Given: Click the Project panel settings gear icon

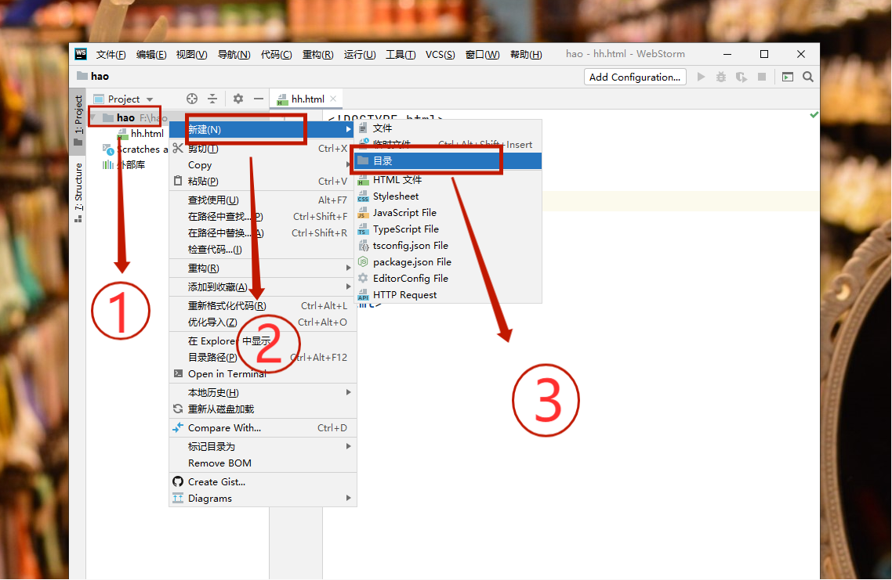Looking at the screenshot, I should (238, 99).
